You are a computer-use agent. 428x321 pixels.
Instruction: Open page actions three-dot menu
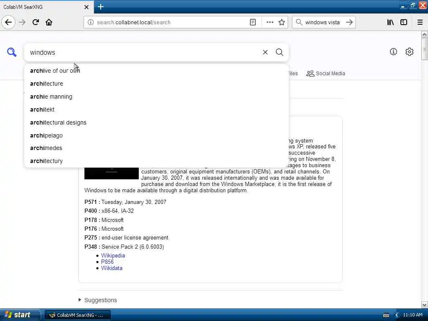(x=270, y=22)
